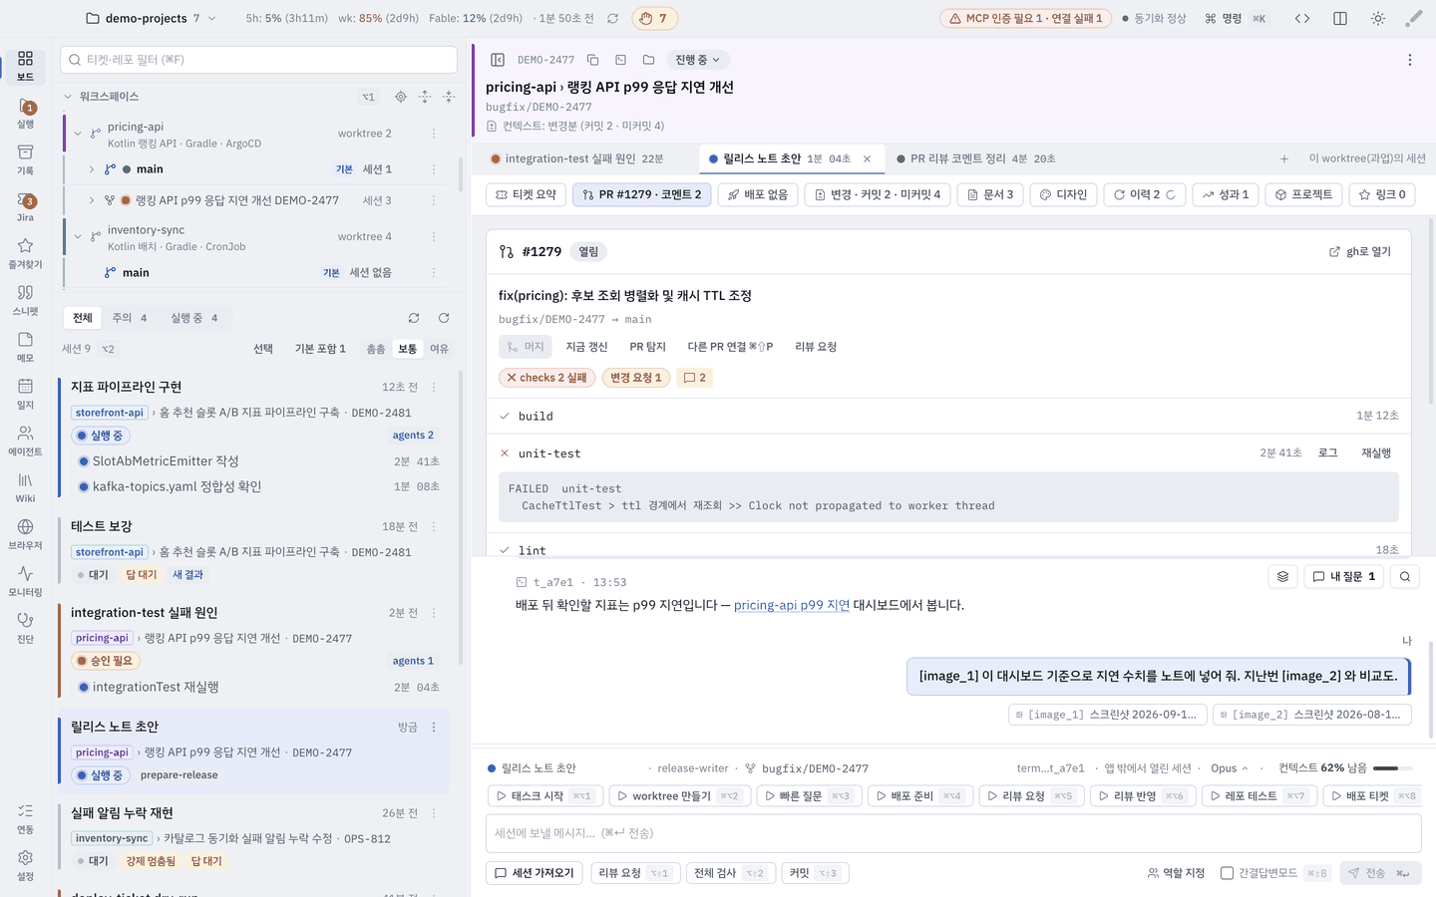Open the 실행 sidebar item with badge 1
1436x897 pixels.
pos(25,113)
